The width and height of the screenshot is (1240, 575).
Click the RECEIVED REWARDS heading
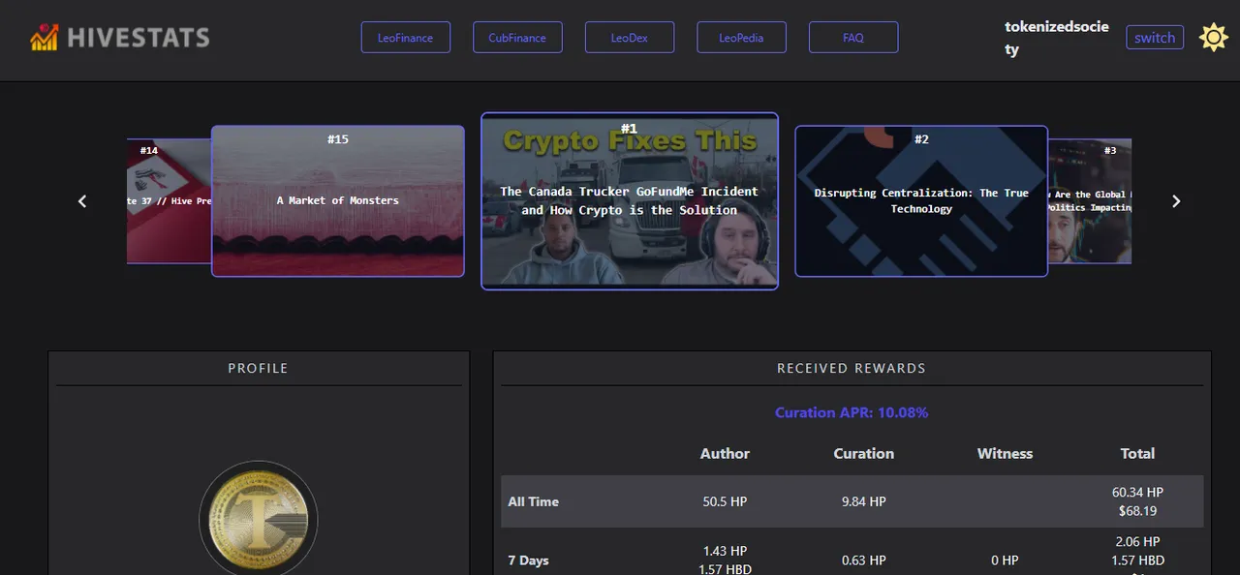pos(852,368)
